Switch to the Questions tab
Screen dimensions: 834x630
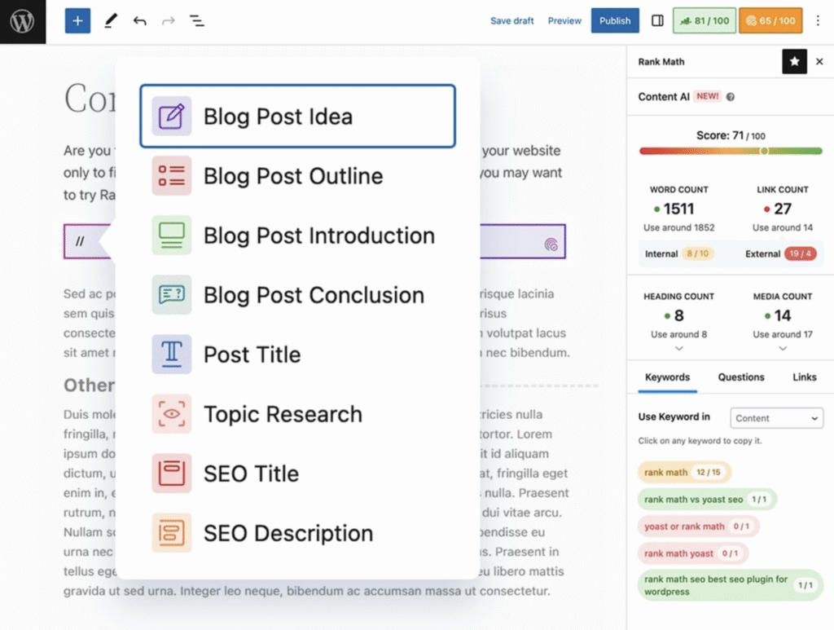click(x=740, y=377)
